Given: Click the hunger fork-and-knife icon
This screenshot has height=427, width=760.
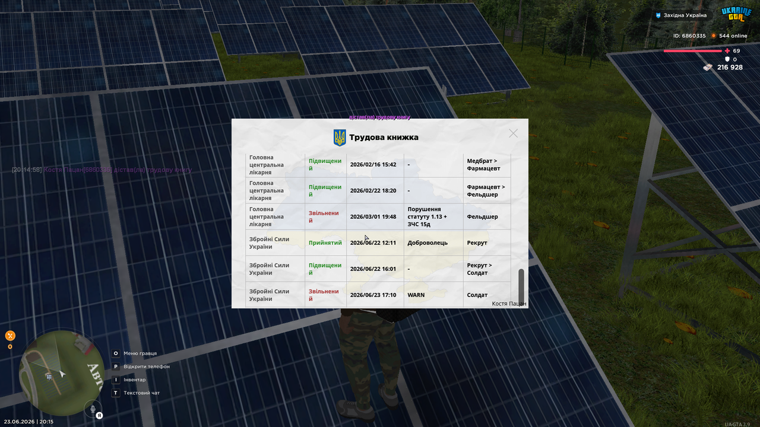Looking at the screenshot, I should pos(10,336).
